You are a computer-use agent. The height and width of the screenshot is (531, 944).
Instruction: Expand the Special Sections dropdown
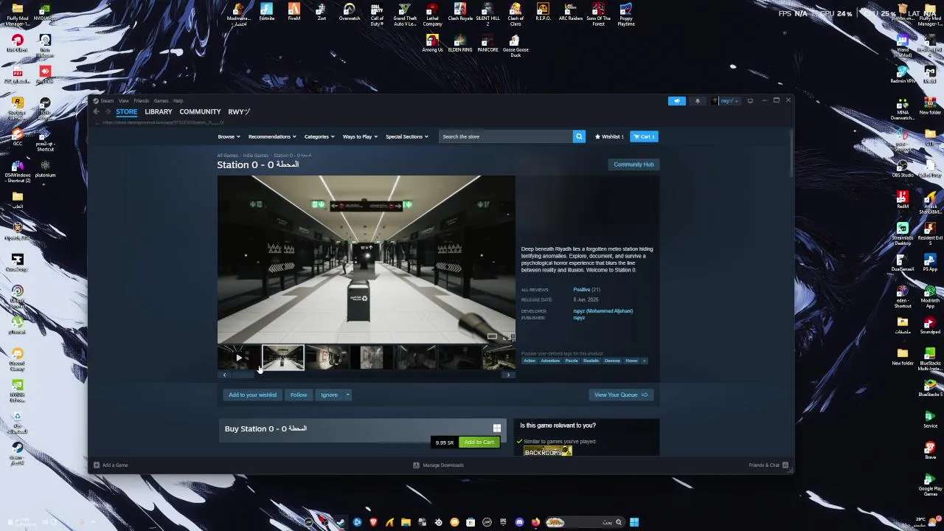(406, 136)
